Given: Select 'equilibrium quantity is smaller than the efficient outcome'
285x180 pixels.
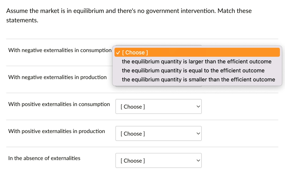Looking at the screenshot, I should (198, 80).
